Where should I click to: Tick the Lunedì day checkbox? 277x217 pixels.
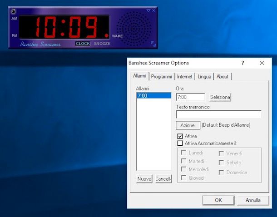(184, 153)
